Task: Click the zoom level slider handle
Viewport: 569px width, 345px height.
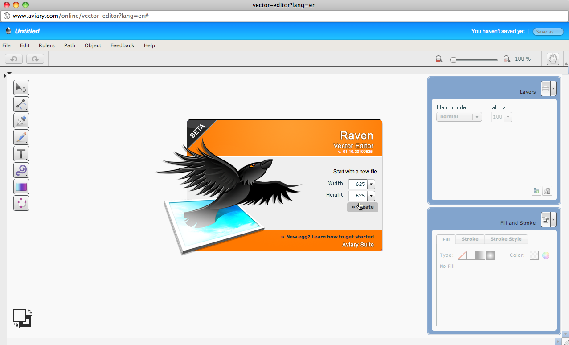Action: (x=453, y=59)
